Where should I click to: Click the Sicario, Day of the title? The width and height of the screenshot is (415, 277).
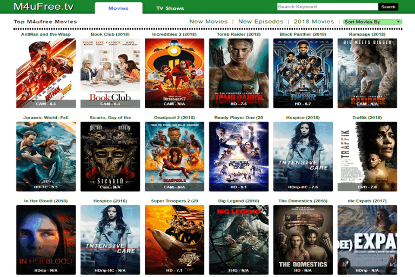[x=110, y=117]
